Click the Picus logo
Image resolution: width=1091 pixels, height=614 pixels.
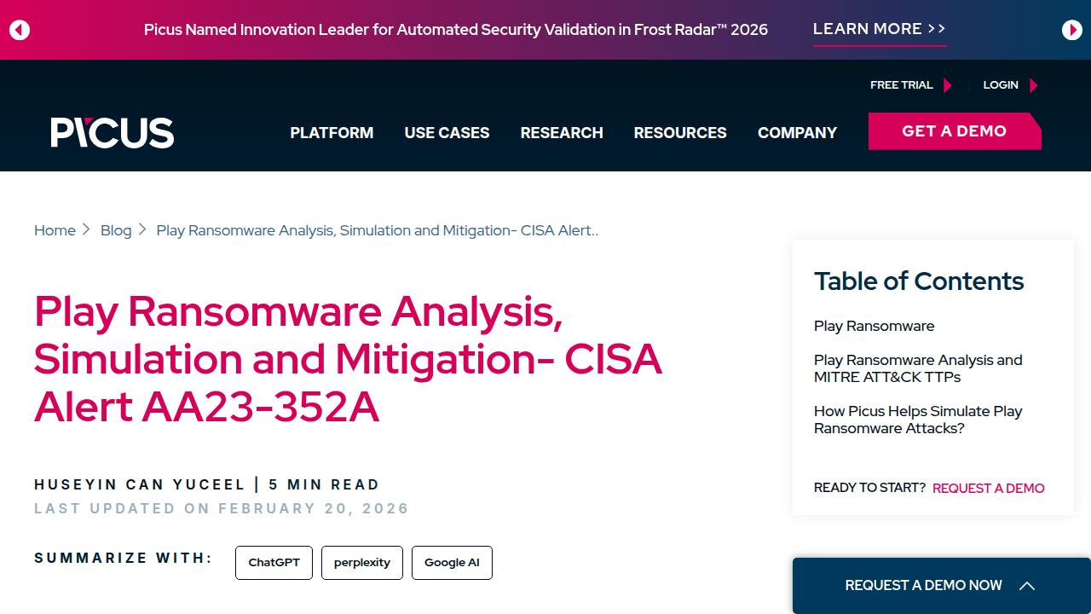pyautogui.click(x=113, y=132)
